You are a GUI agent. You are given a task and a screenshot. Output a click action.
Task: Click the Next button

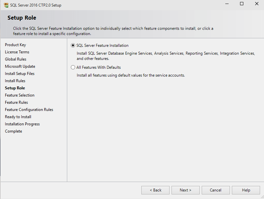point(186,190)
